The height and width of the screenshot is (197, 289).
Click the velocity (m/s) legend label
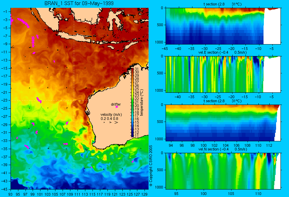pos(111,114)
